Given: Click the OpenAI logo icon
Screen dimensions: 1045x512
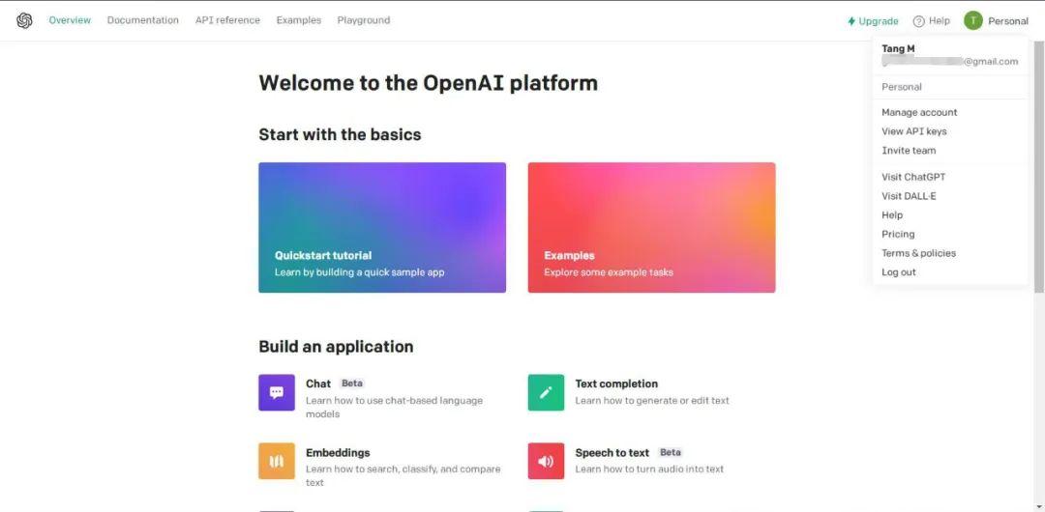Looking at the screenshot, I should (24, 20).
